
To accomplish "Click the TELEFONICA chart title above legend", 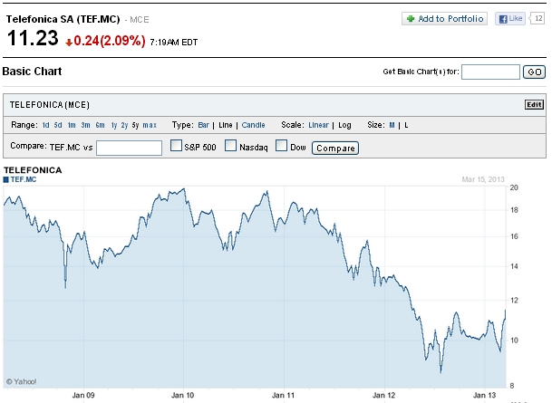I will pos(33,170).
